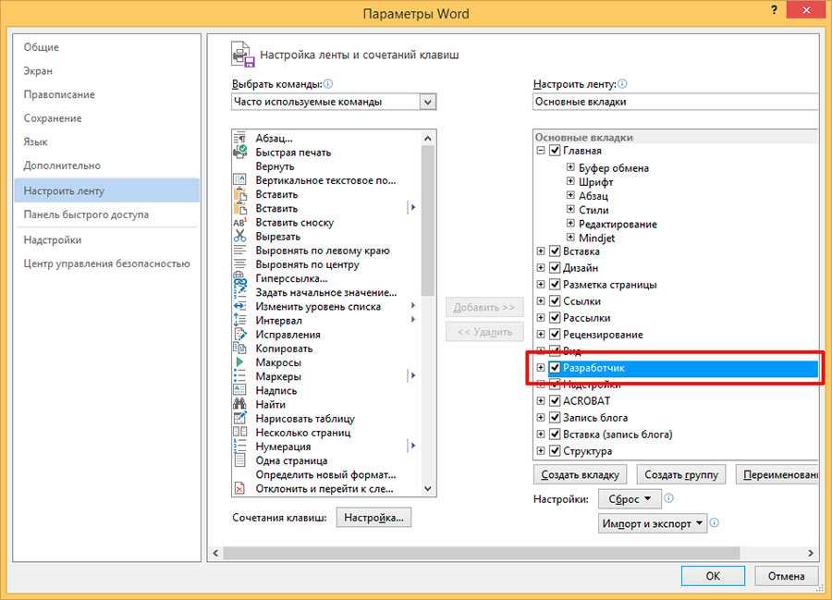832x600 pixels.
Task: Open the Основные вкладки combo box
Action: click(x=675, y=102)
